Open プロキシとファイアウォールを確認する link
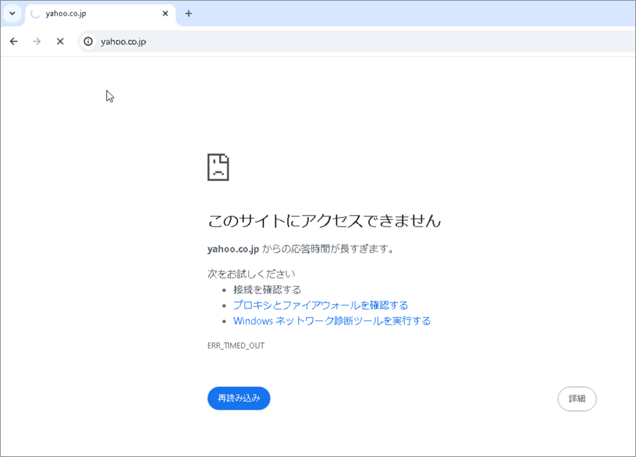This screenshot has width=636, height=457. click(x=321, y=305)
